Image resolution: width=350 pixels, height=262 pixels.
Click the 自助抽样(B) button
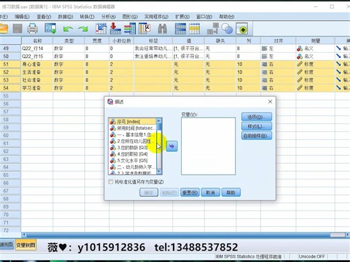[256, 136]
